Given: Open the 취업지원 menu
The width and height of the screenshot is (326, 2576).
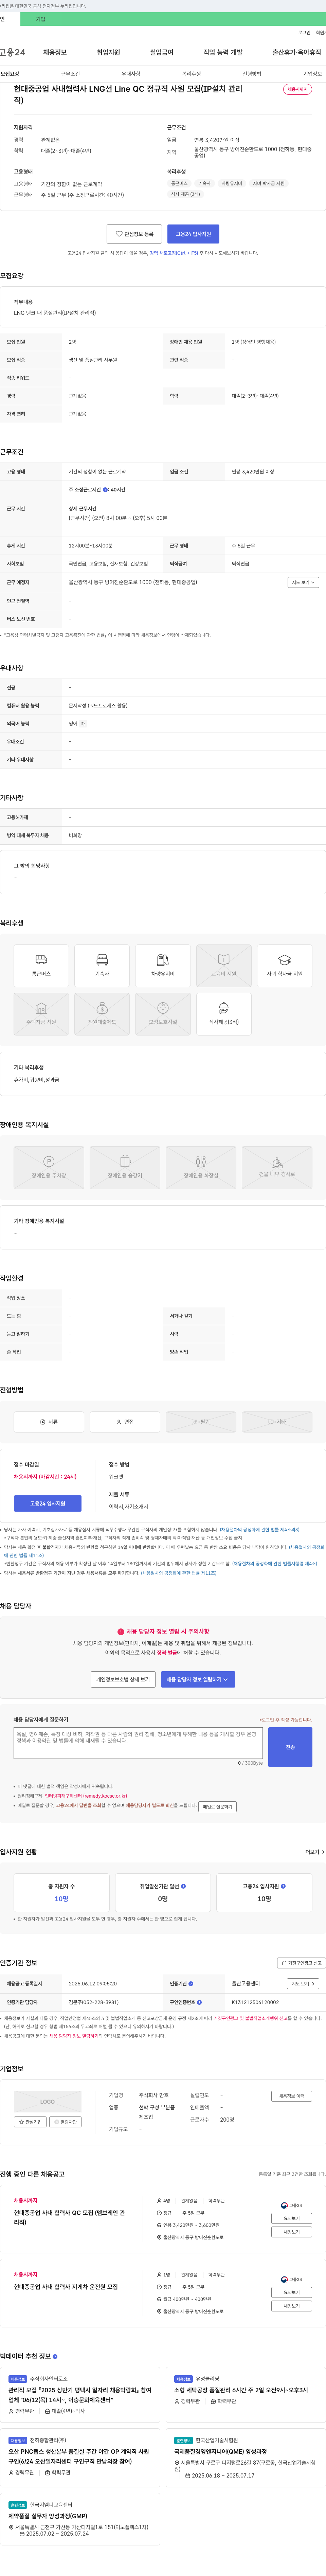Looking at the screenshot, I should click(108, 52).
